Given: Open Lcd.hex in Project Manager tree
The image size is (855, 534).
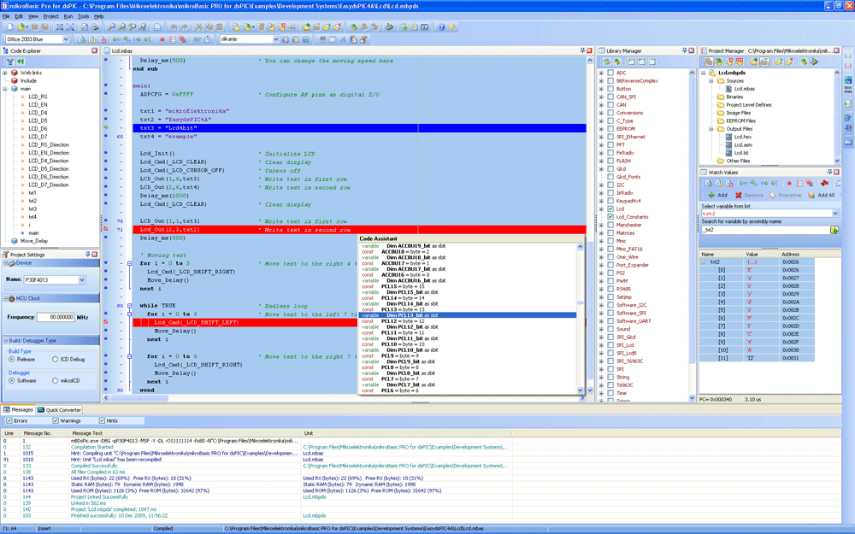Looking at the screenshot, I should pos(743,137).
